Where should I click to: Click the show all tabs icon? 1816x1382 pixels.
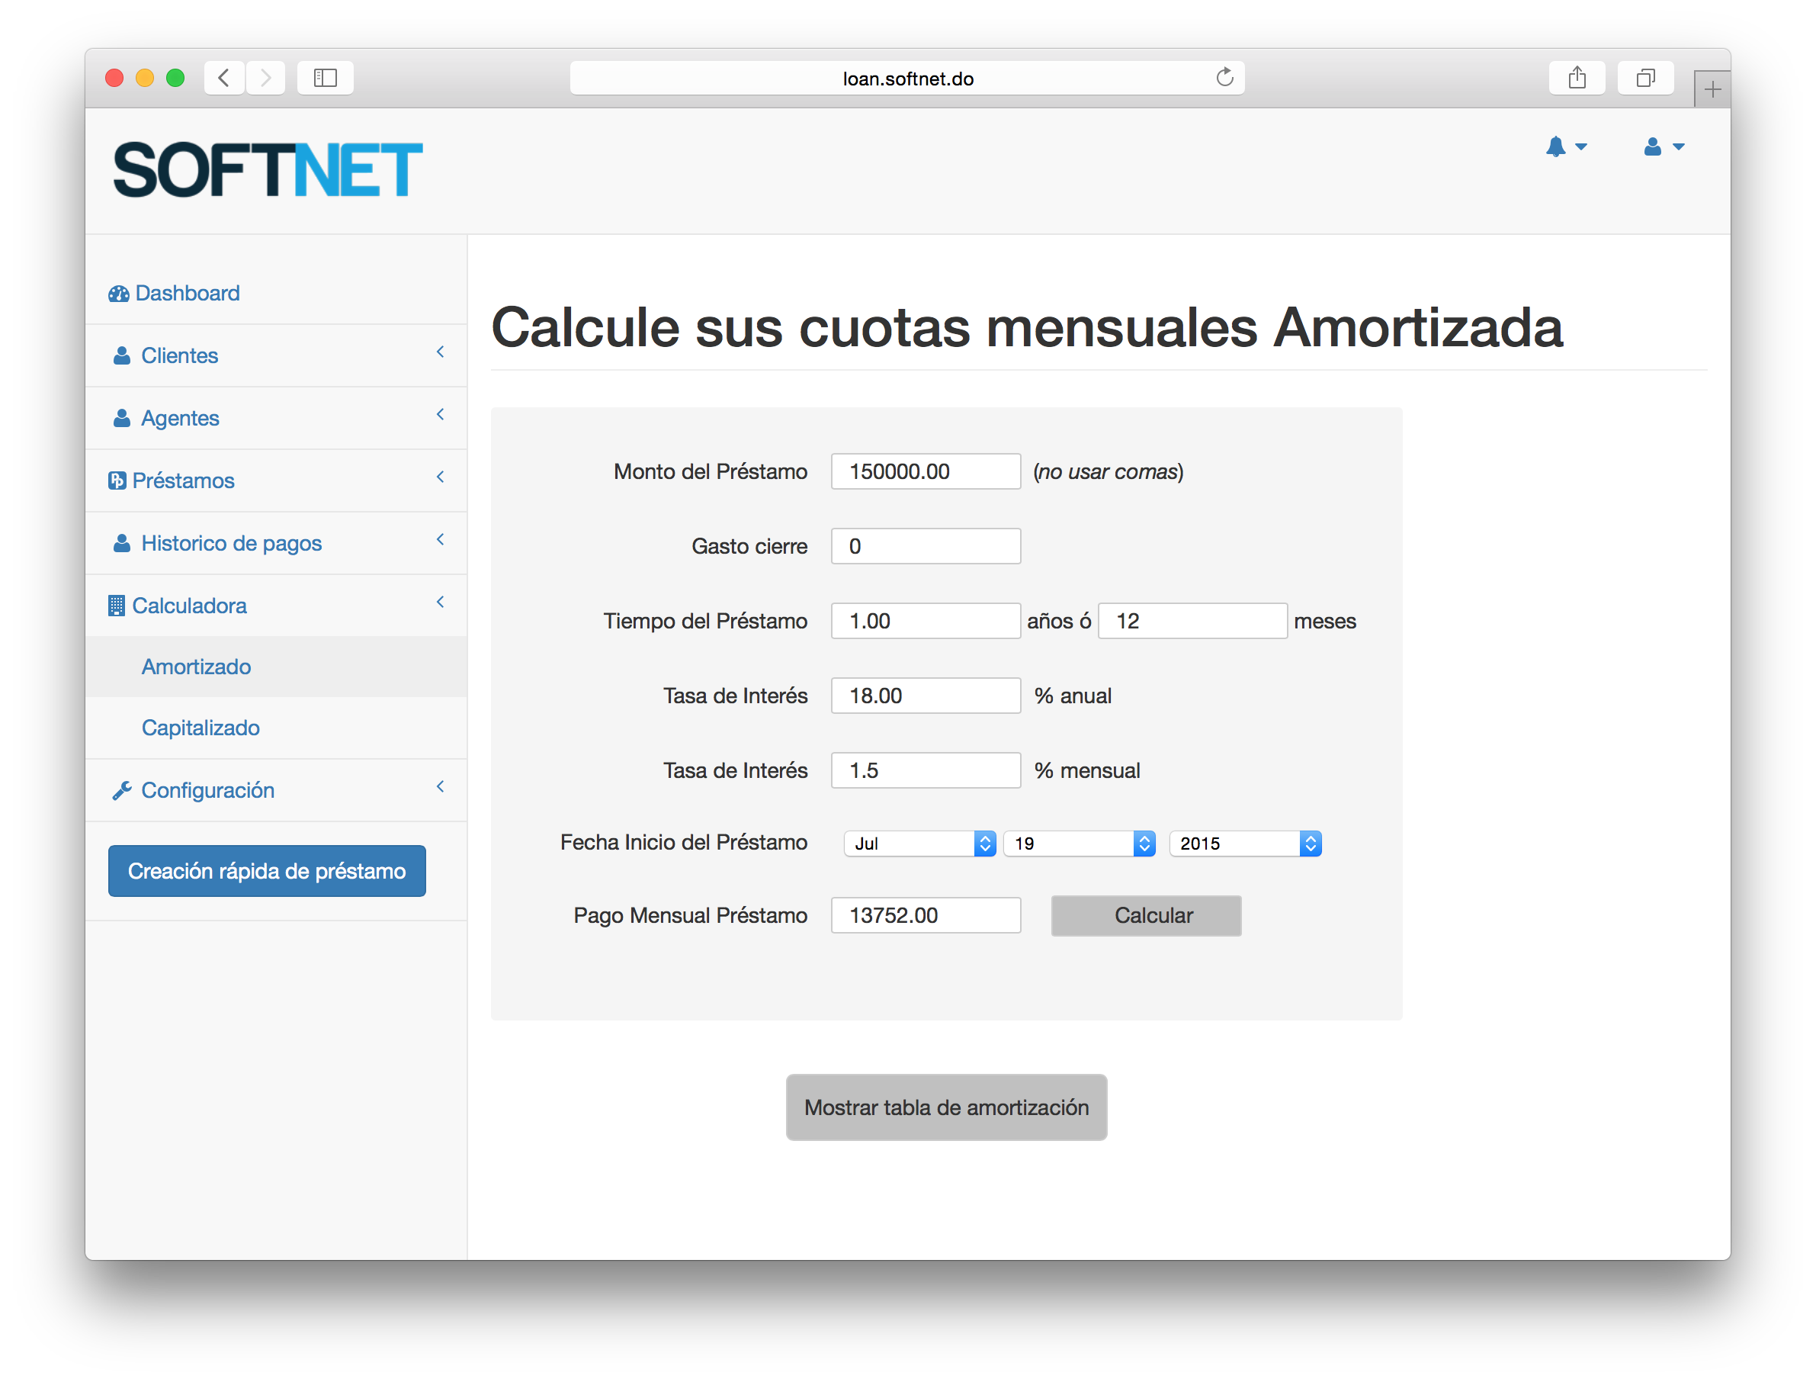pyautogui.click(x=1645, y=78)
